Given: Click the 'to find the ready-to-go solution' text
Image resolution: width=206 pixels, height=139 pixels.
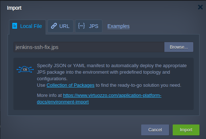Looking at the screenshot, I should tap(138, 85).
